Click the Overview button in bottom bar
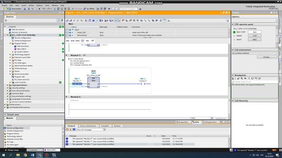Image resolution: width=282 pixels, height=158 pixels. coord(35,150)
